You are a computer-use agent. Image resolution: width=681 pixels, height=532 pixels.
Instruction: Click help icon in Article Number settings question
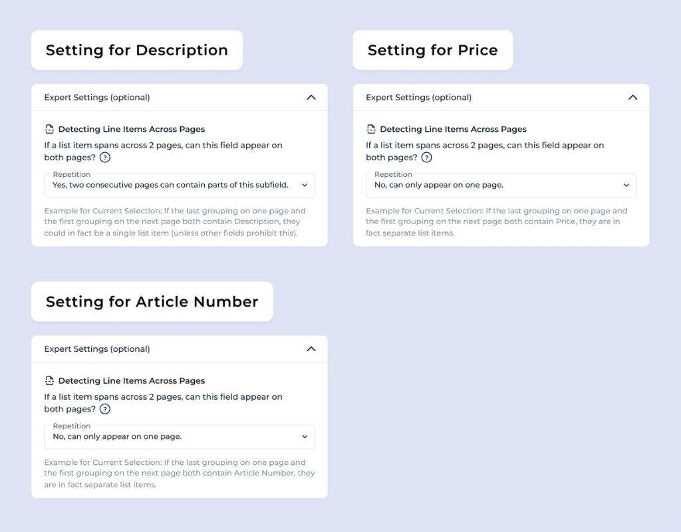pos(104,409)
